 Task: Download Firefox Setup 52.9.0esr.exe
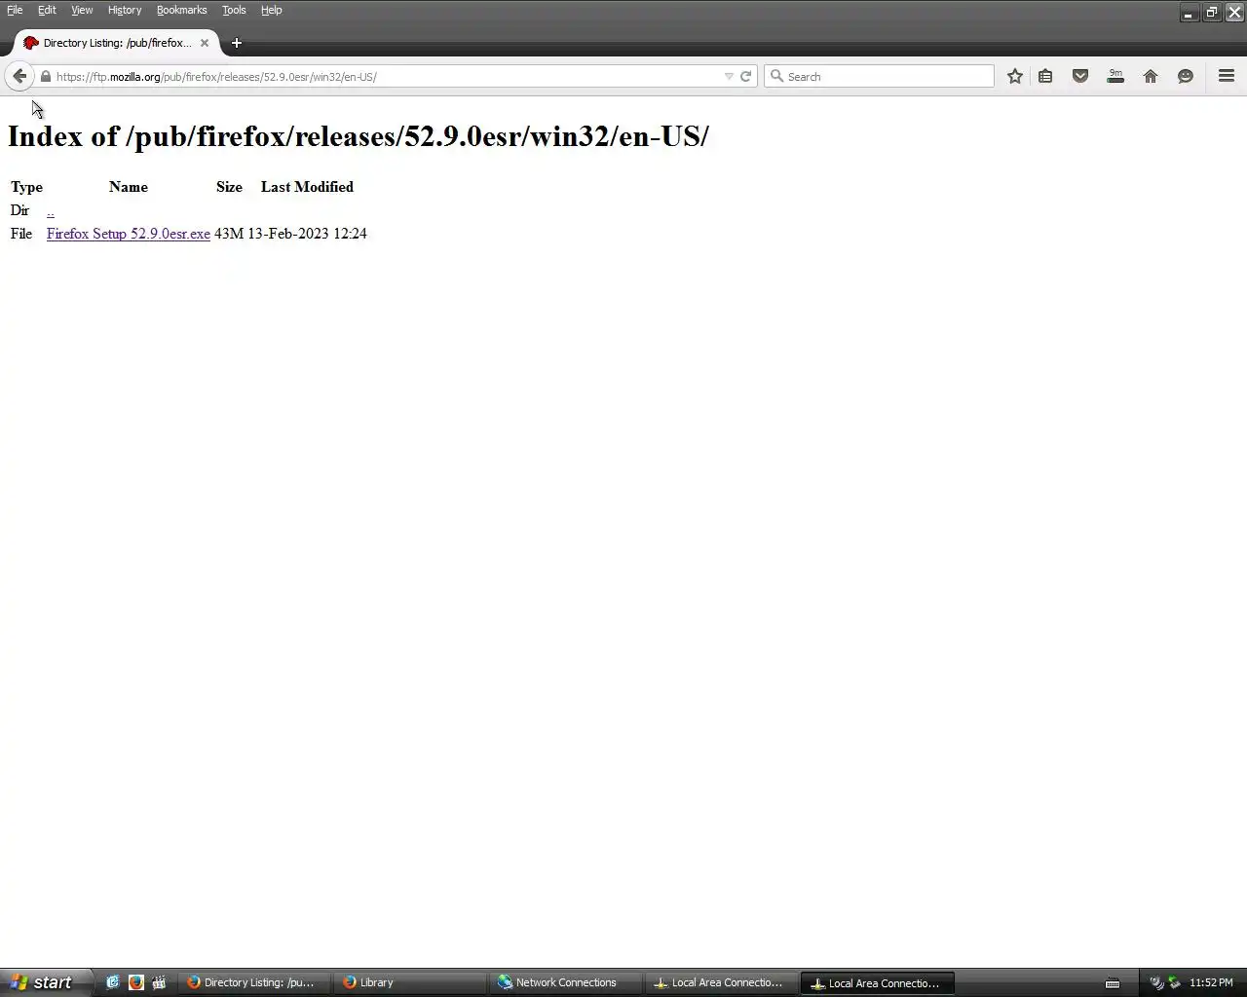point(129,234)
